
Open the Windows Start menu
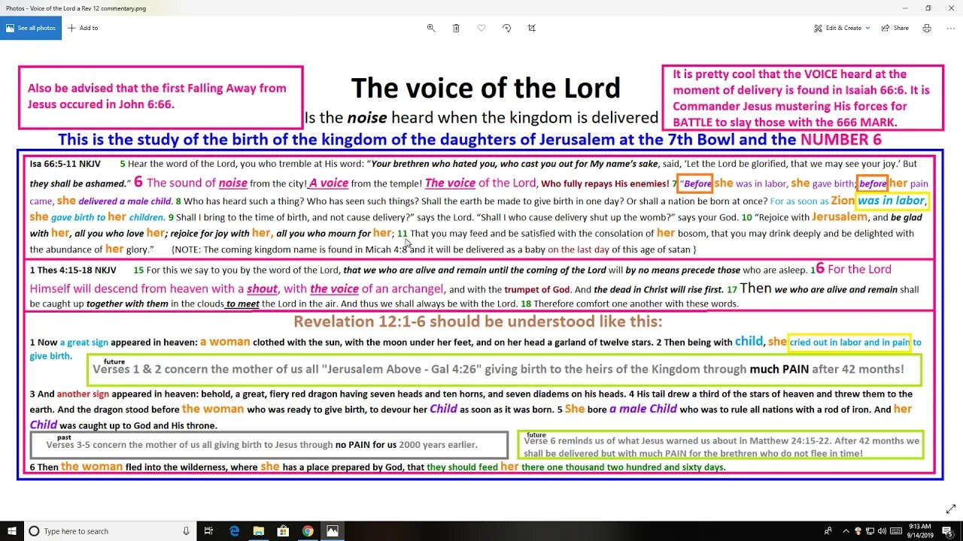coord(11,531)
